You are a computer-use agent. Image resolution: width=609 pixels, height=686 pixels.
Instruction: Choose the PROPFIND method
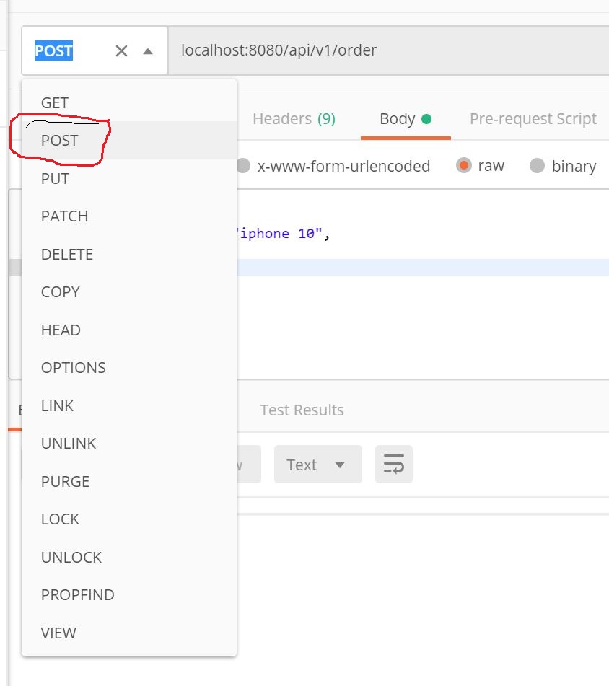77,594
